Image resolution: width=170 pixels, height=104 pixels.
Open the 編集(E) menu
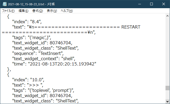tap(24, 11)
